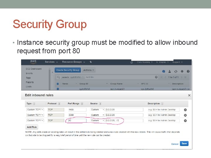Click Save button
This screenshot has height=158, width=211.
(x=184, y=143)
